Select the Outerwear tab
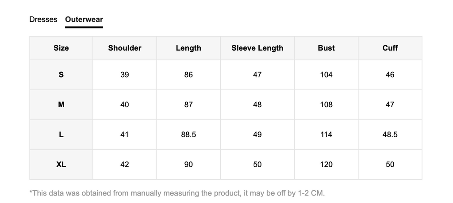Screen dimensions: 453x203 tap(84, 19)
